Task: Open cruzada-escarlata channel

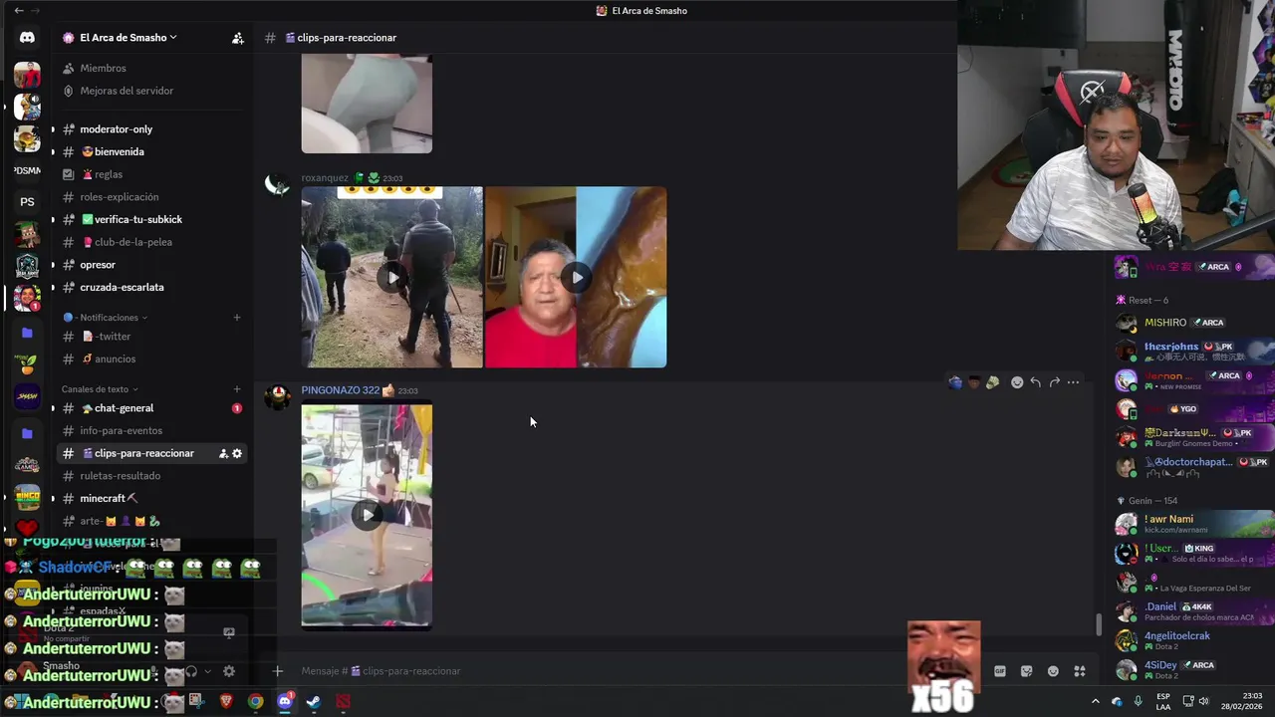Action: (x=152, y=287)
